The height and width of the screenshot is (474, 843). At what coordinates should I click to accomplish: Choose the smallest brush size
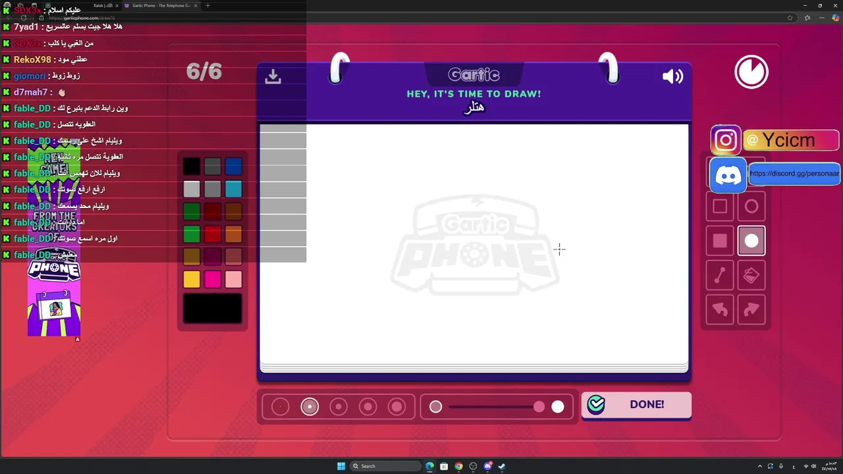pos(281,407)
